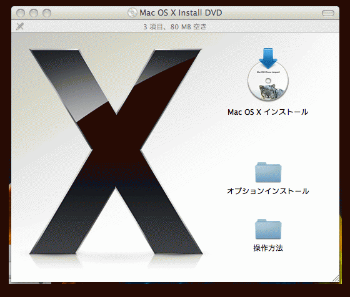Toggle the toolbar using the pill-shaped button
Image resolution: width=350 pixels, height=297 pixels.
click(x=328, y=13)
